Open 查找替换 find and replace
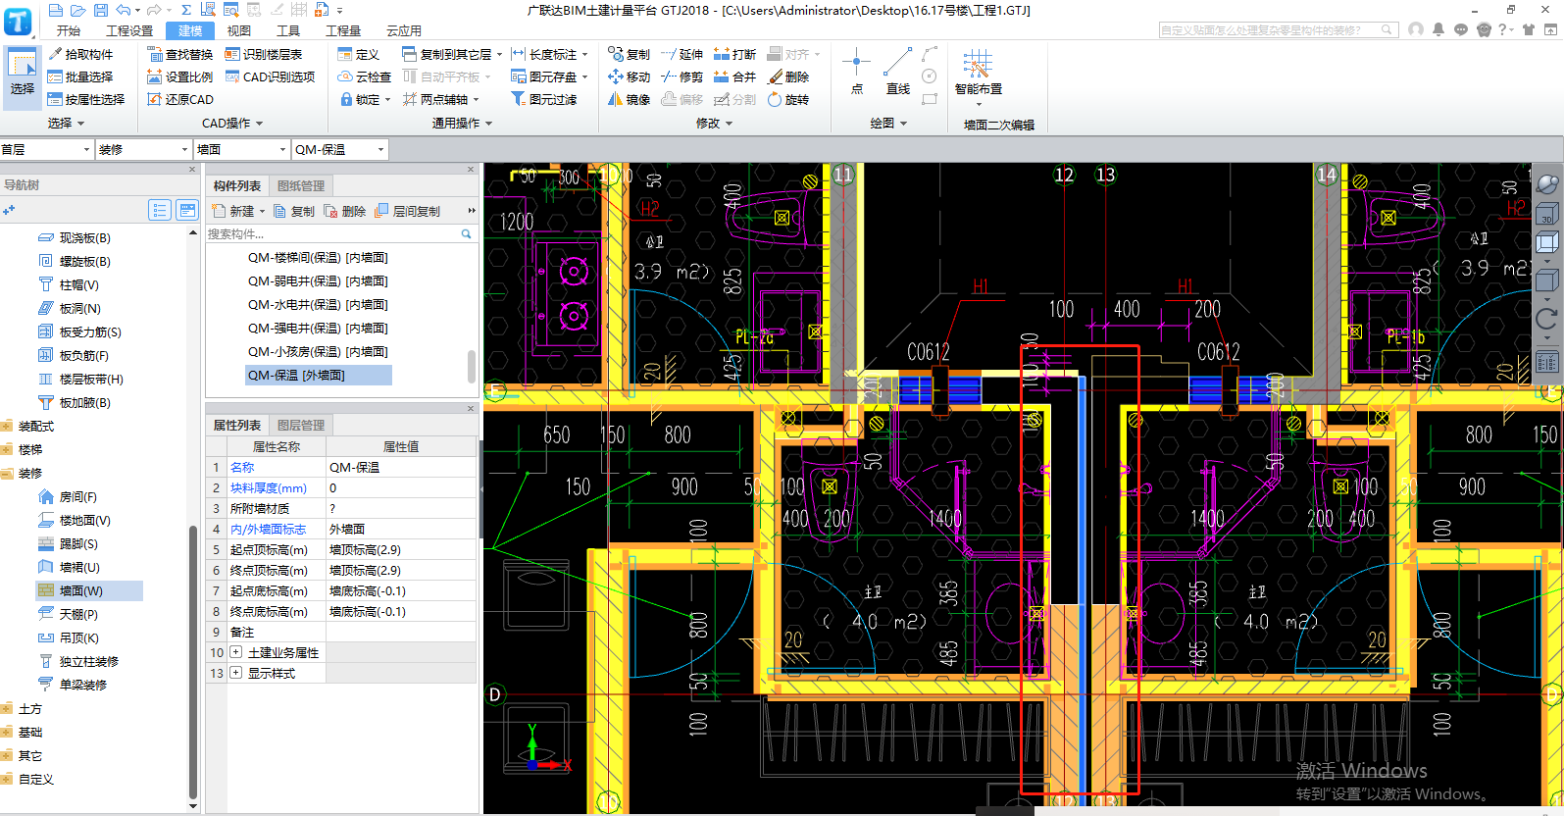 180,54
